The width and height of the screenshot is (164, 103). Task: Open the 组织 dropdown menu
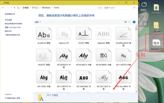point(38,22)
